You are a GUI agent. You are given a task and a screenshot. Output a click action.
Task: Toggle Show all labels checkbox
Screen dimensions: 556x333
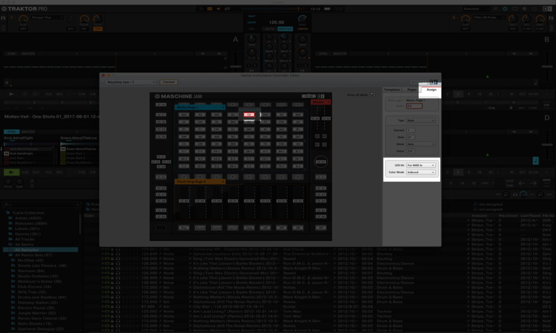(372, 94)
